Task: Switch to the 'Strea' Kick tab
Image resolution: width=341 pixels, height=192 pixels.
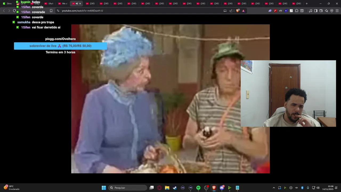Action: tap(7, 3)
